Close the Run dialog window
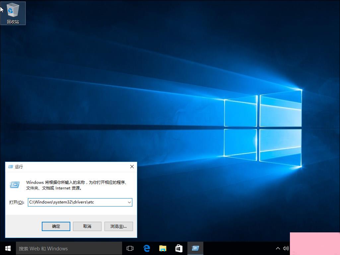The width and height of the screenshot is (340, 255). pos(132,167)
